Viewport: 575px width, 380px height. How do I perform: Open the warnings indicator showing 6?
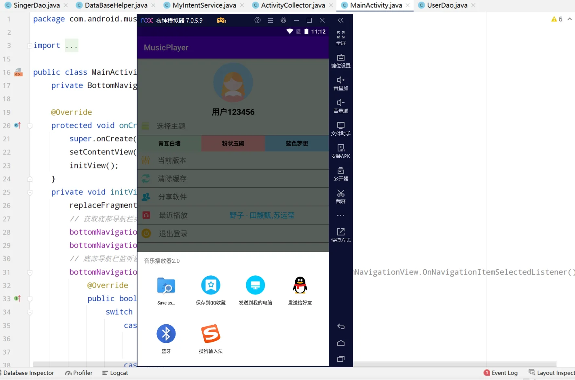[x=557, y=19]
